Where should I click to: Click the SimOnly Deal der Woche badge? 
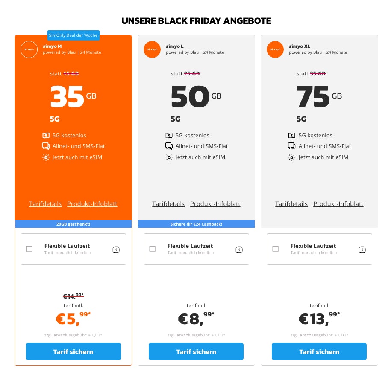pyautogui.click(x=73, y=35)
